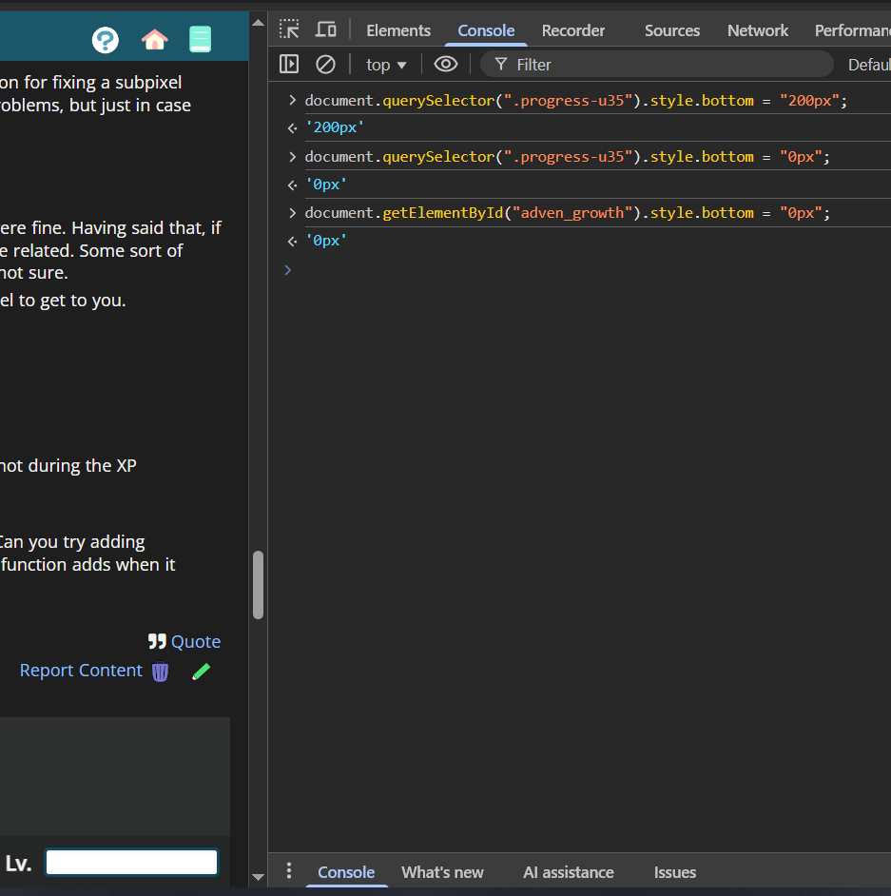Open the DevTools drawer three-dot menu
The image size is (891, 896).
[289, 871]
